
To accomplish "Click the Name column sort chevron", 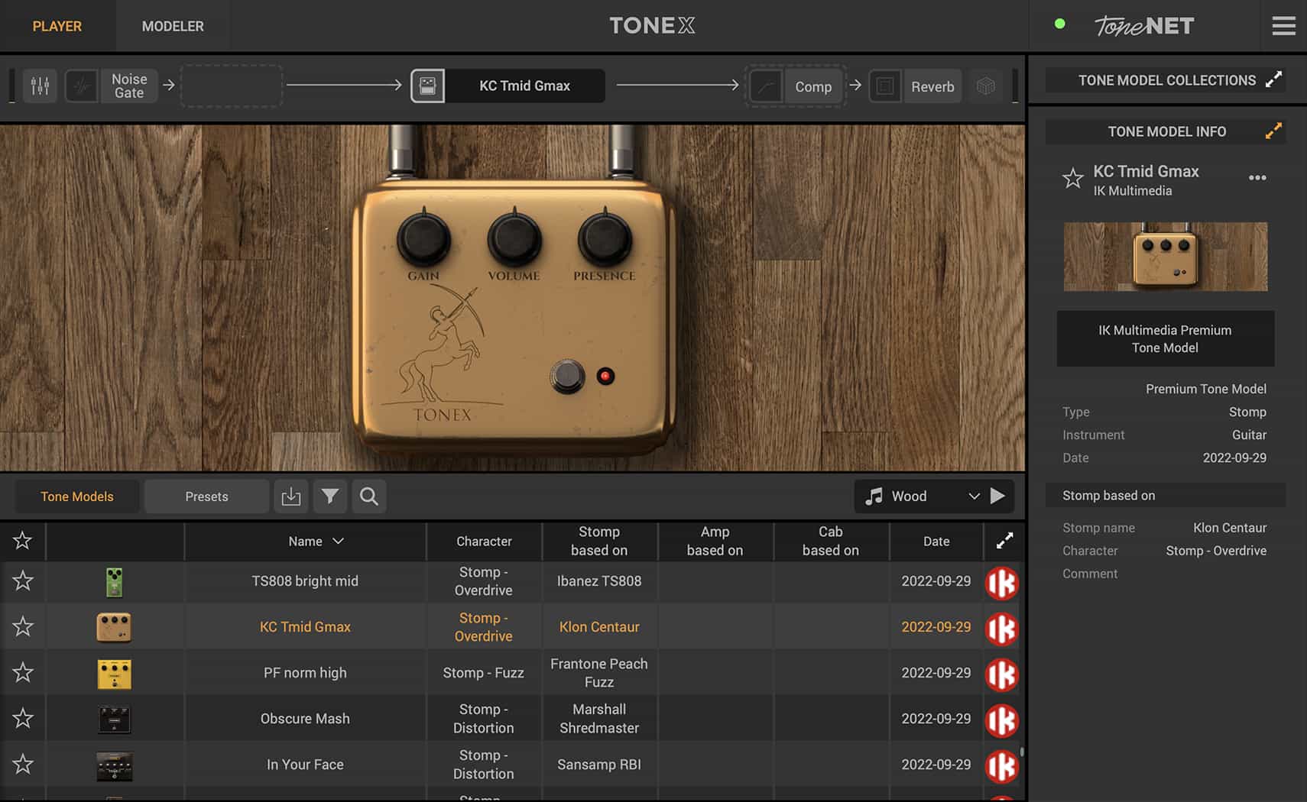I will (338, 542).
